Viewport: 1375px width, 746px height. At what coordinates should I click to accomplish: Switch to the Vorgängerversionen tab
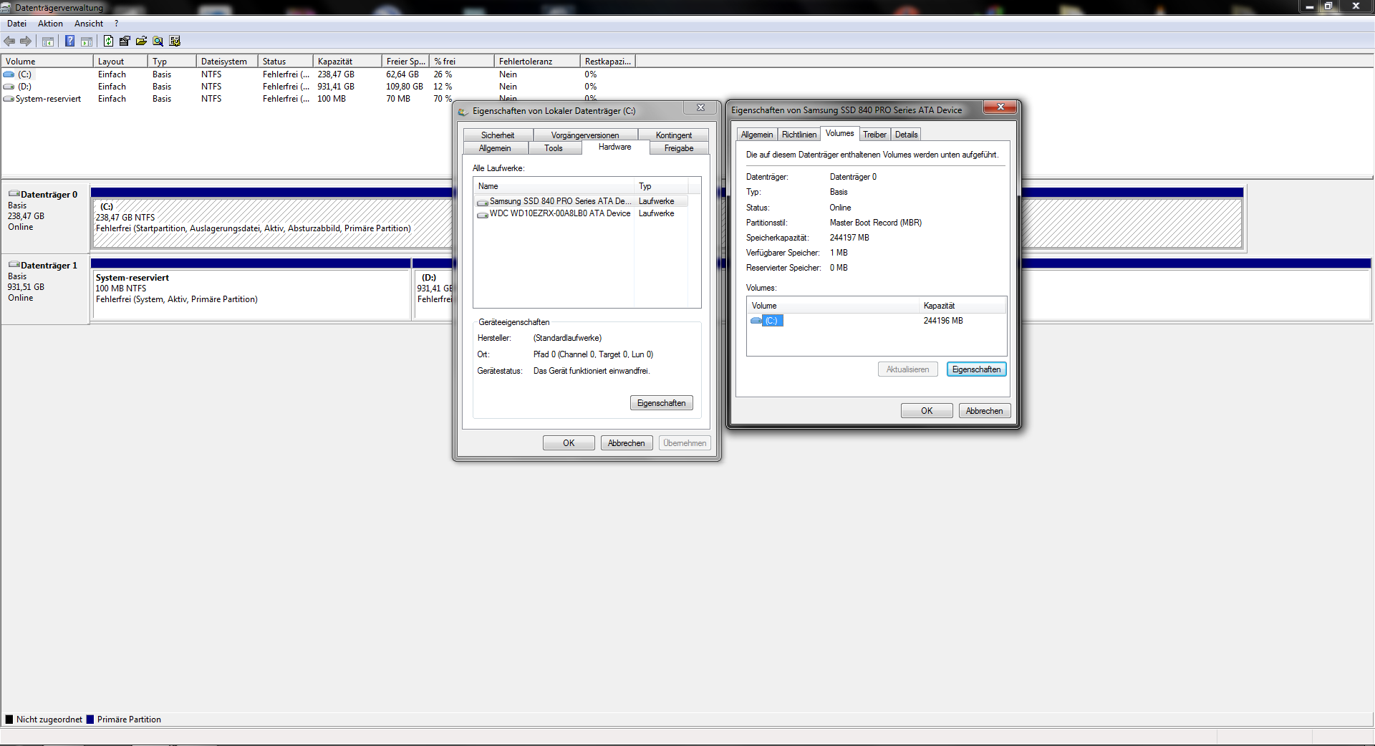[585, 135]
